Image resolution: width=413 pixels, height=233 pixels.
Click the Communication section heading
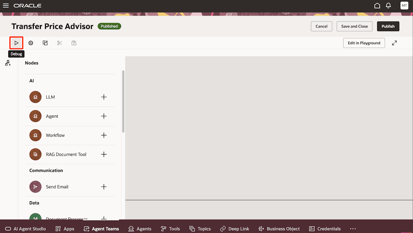[x=46, y=171]
